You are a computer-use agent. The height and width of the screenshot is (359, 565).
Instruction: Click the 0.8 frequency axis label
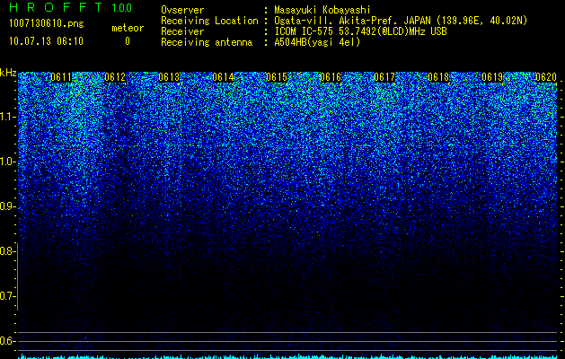tap(6, 251)
